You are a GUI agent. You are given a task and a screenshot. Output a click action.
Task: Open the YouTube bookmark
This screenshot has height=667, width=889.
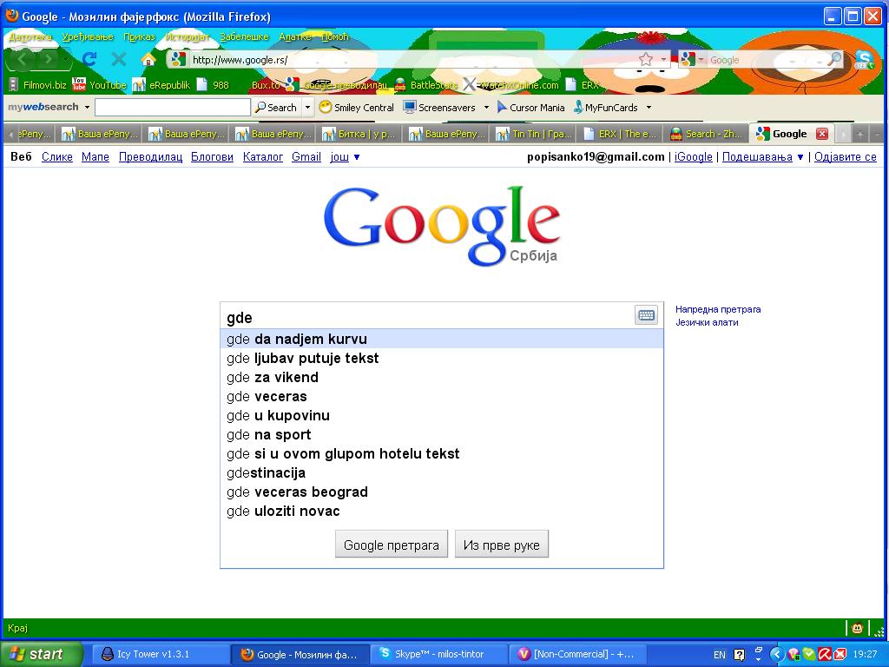pos(99,85)
